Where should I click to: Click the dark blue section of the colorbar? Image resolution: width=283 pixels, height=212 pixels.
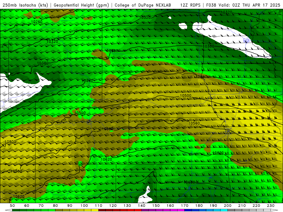[188, 210]
